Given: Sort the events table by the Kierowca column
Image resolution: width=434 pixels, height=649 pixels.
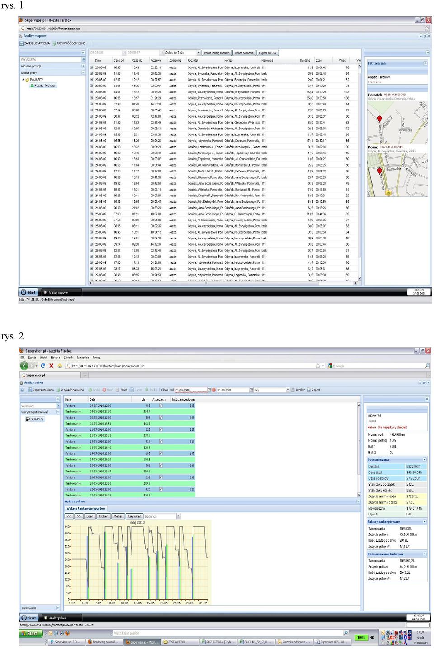Looking at the screenshot, I should [267, 60].
